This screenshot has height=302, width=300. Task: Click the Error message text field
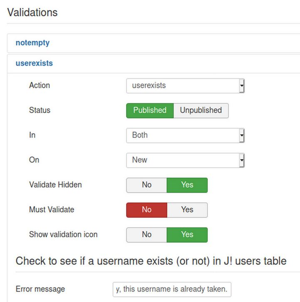172,289
